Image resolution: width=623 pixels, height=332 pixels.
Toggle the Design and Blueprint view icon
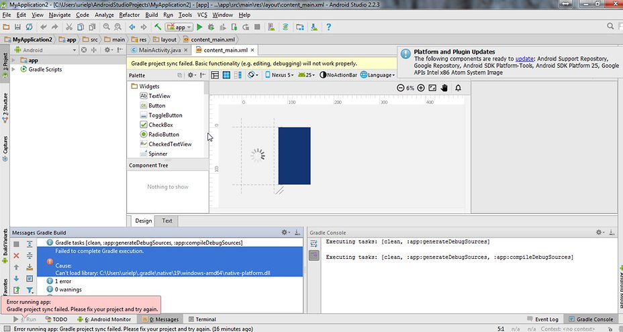[x=238, y=74]
